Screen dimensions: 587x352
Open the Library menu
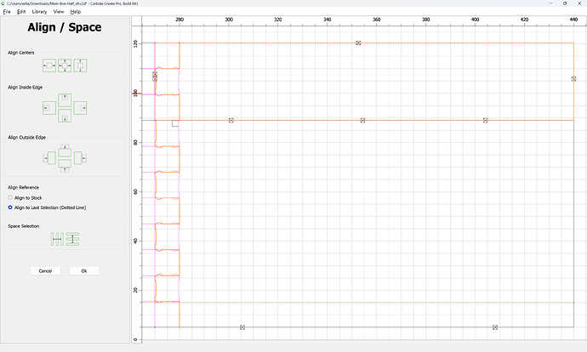39,12
